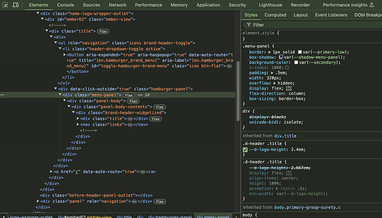Expand the border shorthand property triangle
This screenshot has width=382, height=218.
(x=270, y=52)
